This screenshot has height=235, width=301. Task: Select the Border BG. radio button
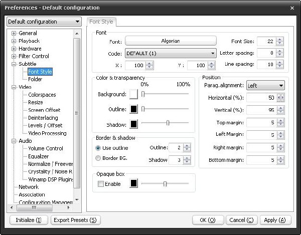click(x=98, y=158)
